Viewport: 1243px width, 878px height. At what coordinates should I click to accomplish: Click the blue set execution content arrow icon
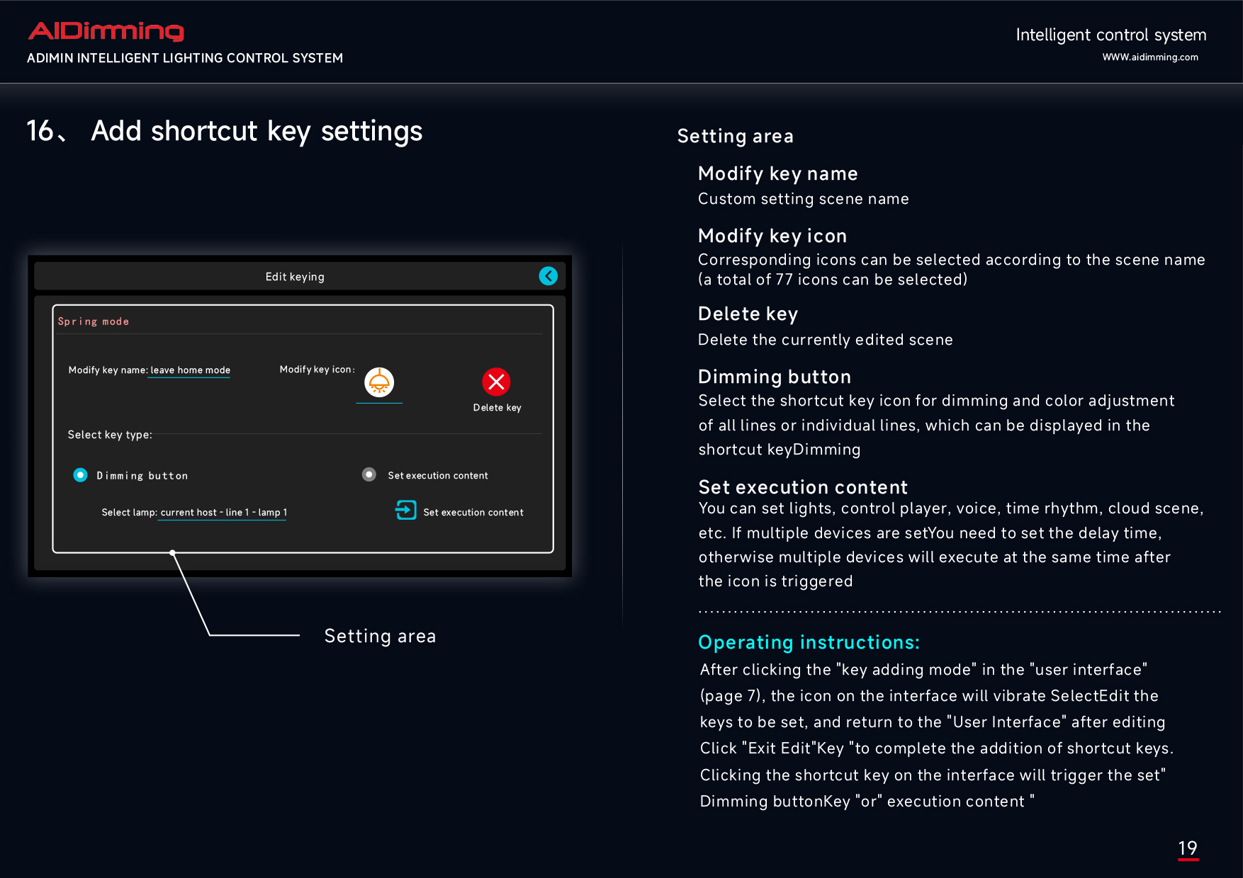tap(405, 510)
